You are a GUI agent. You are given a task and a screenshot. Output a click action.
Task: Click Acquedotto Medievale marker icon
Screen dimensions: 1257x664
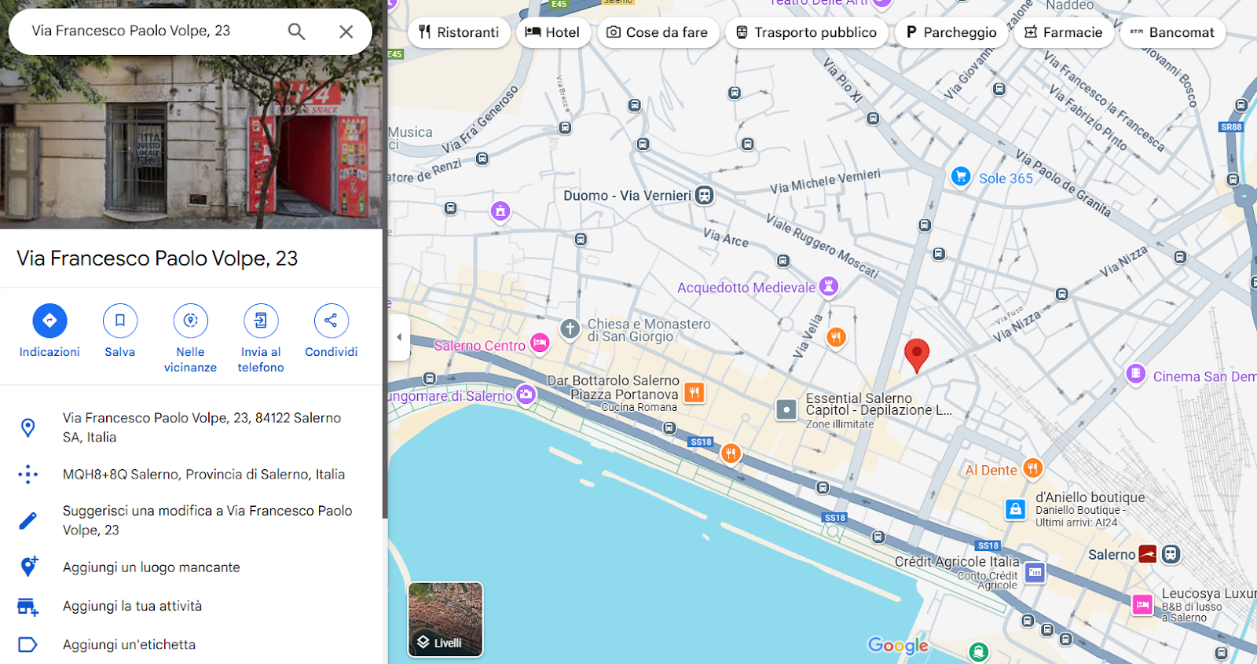(x=828, y=286)
